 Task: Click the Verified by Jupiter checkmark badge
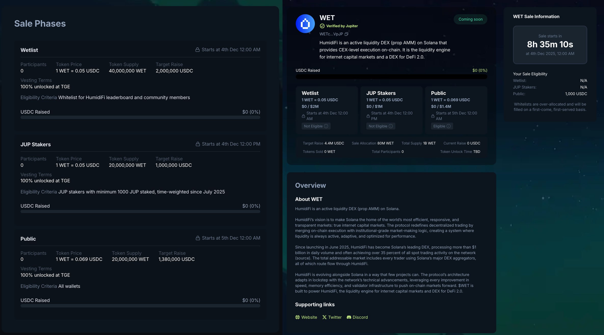(x=322, y=26)
